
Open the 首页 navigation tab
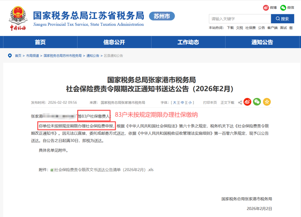pyautogui.click(x=40, y=42)
